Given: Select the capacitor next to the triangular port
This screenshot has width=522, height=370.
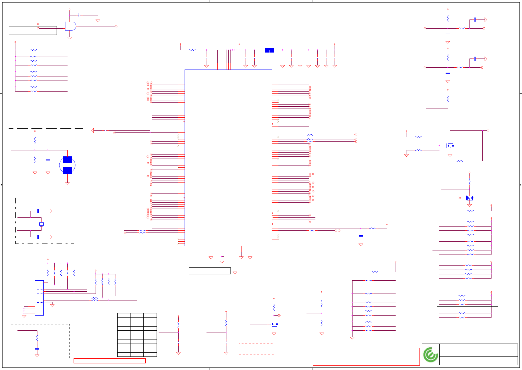Looking at the screenshot, I should click(106, 130).
